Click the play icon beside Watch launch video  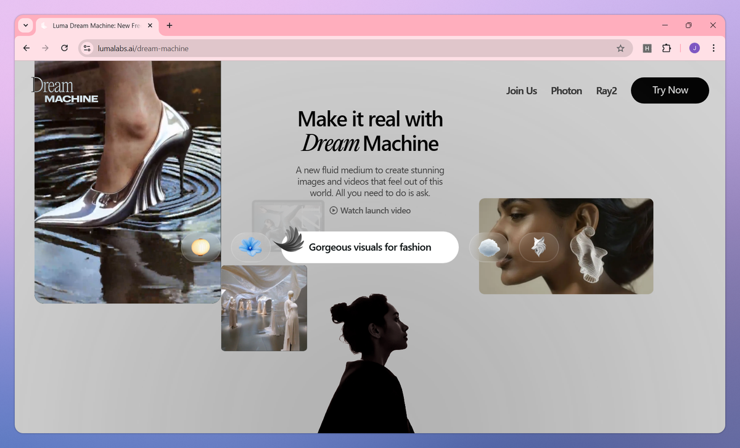[x=334, y=210]
